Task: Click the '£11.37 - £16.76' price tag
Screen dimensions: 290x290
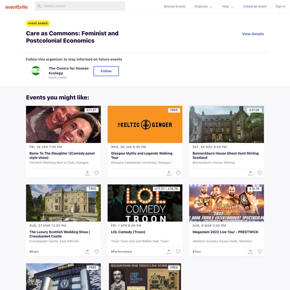Action: point(166,189)
